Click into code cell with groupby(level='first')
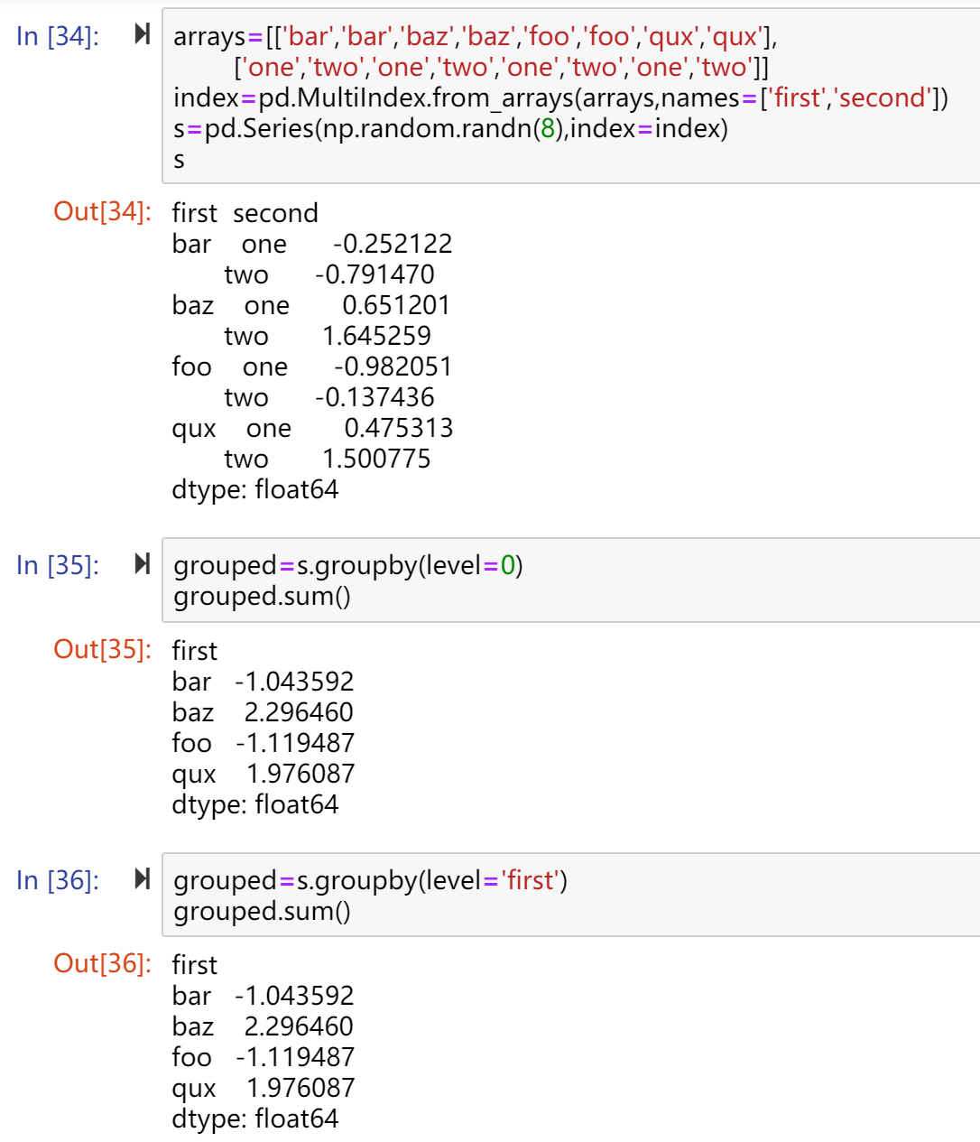This screenshot has width=980, height=1142. coord(571,895)
